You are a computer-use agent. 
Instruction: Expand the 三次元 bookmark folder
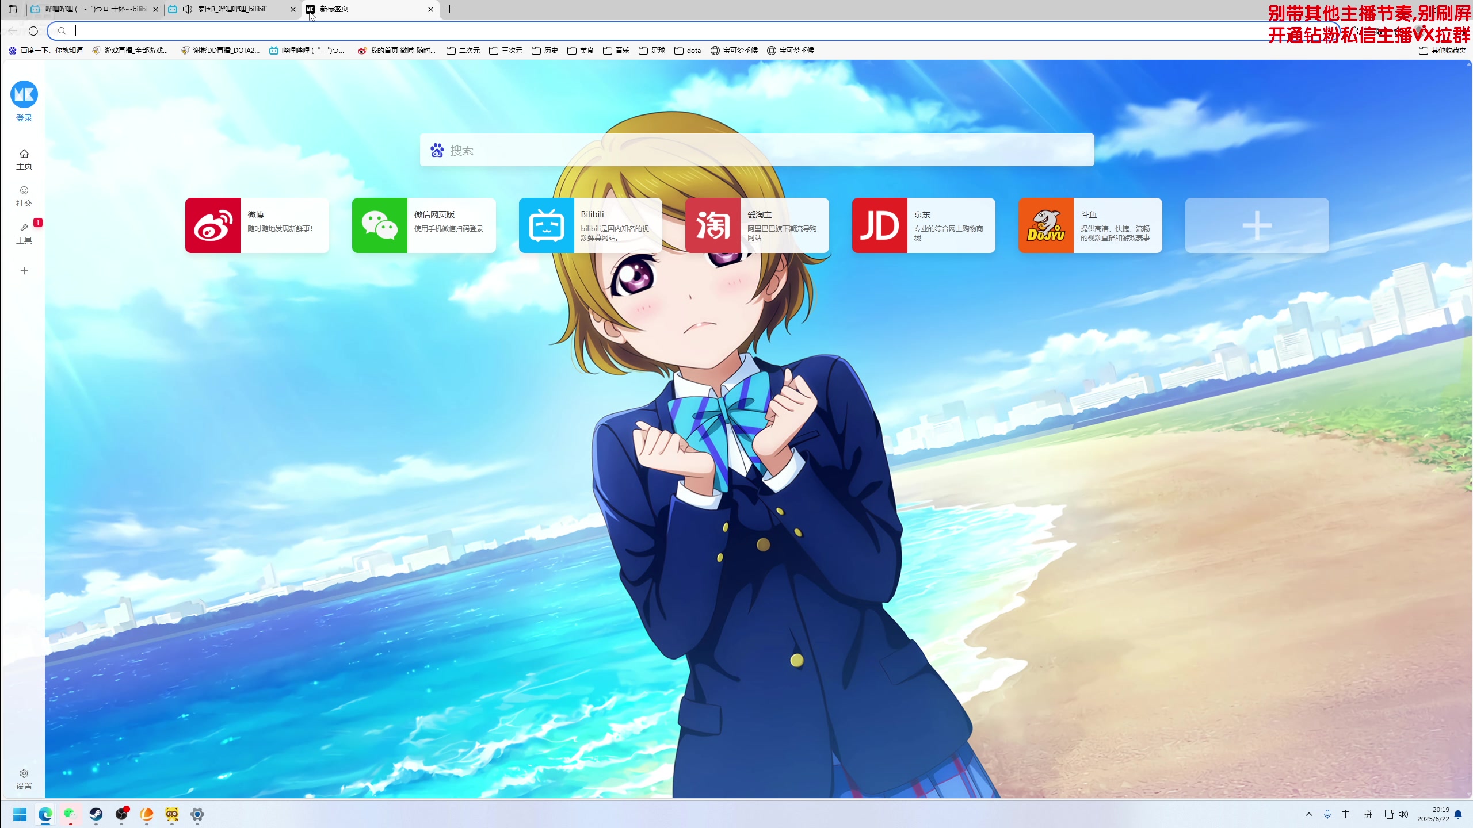(506, 51)
